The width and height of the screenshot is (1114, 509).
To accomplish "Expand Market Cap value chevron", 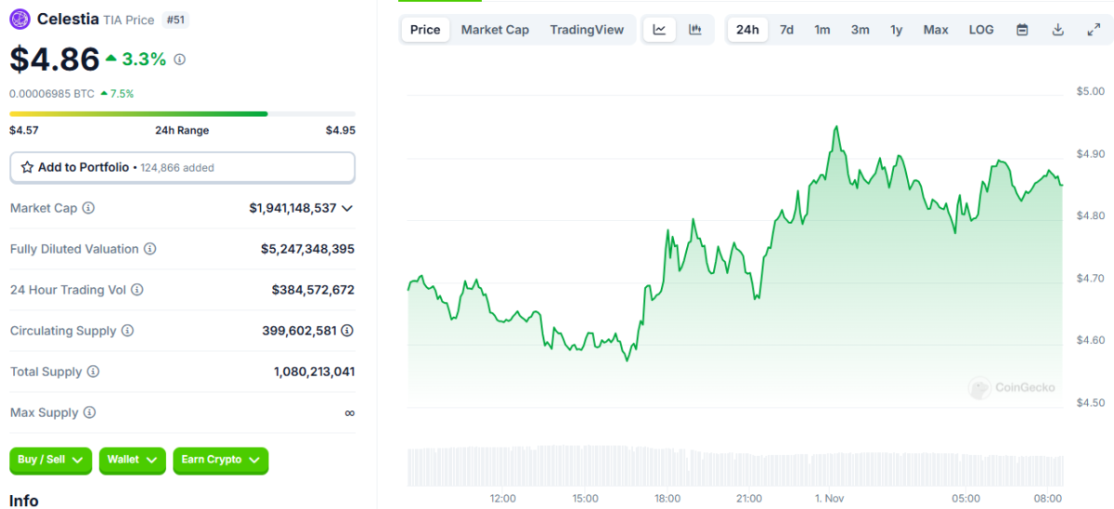I will point(347,208).
